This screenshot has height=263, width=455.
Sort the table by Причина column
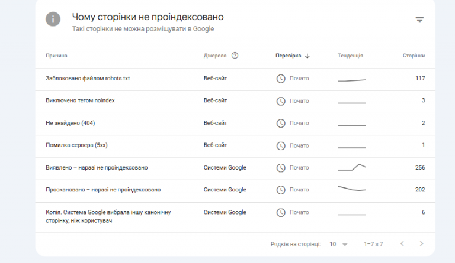click(x=56, y=56)
